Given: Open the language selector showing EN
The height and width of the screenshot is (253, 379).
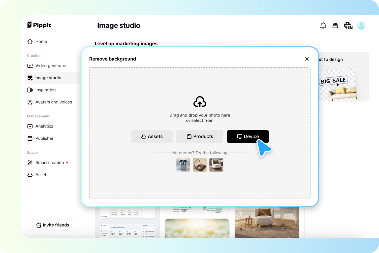Looking at the screenshot, I should pos(348,25).
